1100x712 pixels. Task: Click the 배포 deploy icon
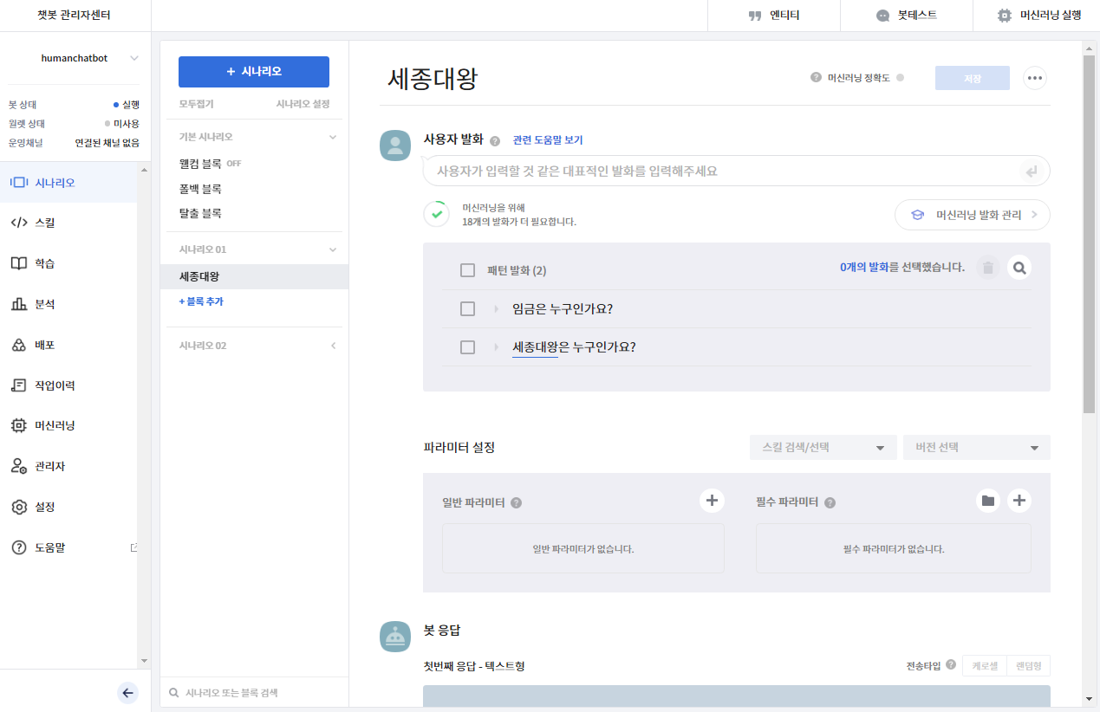click(18, 345)
